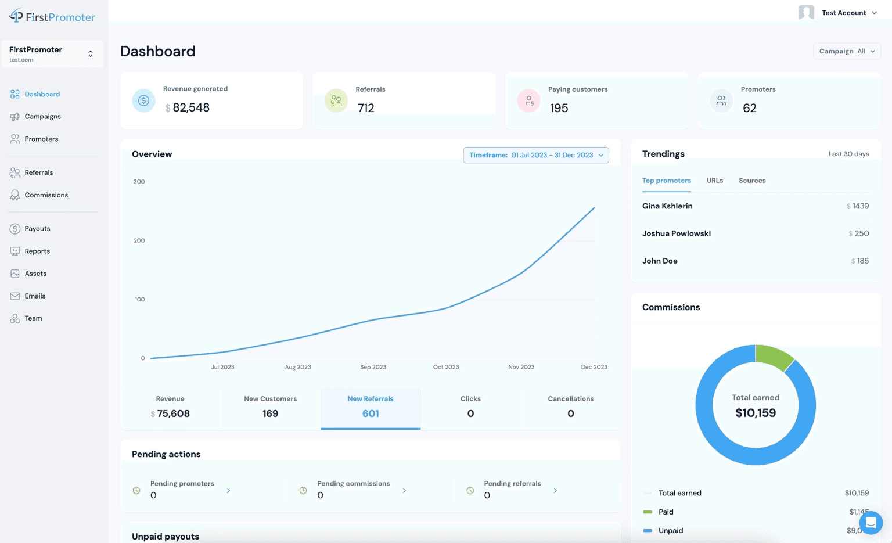
Task: Click the Assets image icon
Action: coord(15,274)
